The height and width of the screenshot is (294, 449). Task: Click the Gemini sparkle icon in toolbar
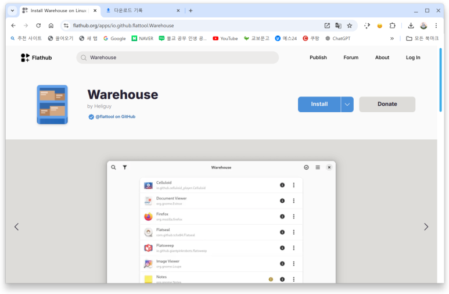(x=367, y=26)
